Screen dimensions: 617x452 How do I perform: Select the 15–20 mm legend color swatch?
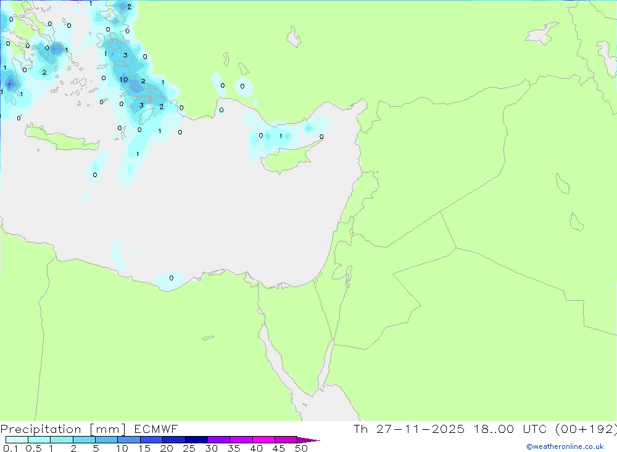pyautogui.click(x=151, y=440)
